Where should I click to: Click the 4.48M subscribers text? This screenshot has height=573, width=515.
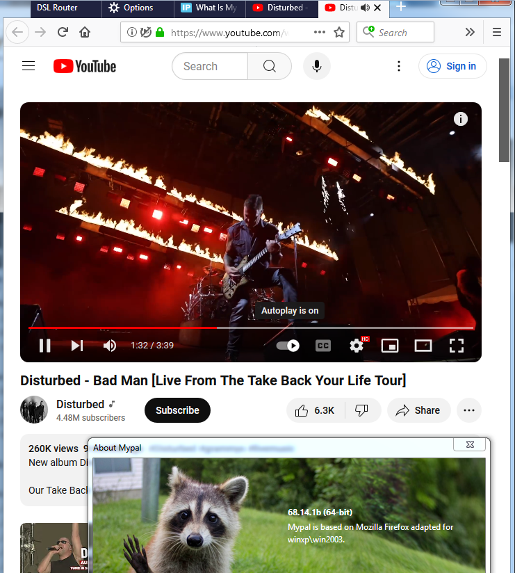(x=90, y=418)
